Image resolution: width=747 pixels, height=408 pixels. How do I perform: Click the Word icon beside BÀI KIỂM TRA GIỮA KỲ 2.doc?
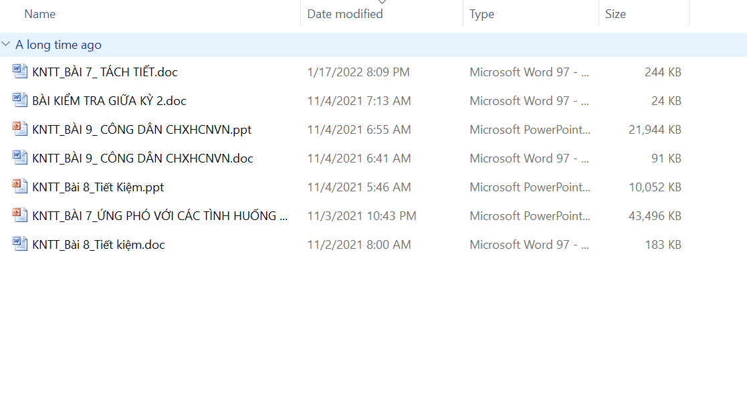coord(19,100)
